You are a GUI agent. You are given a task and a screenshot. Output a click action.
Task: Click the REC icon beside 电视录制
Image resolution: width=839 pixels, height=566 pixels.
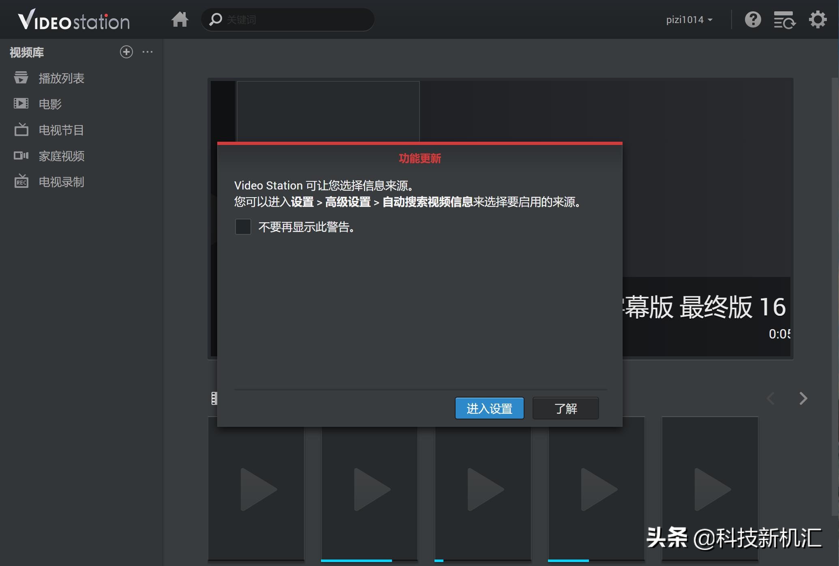tap(21, 181)
